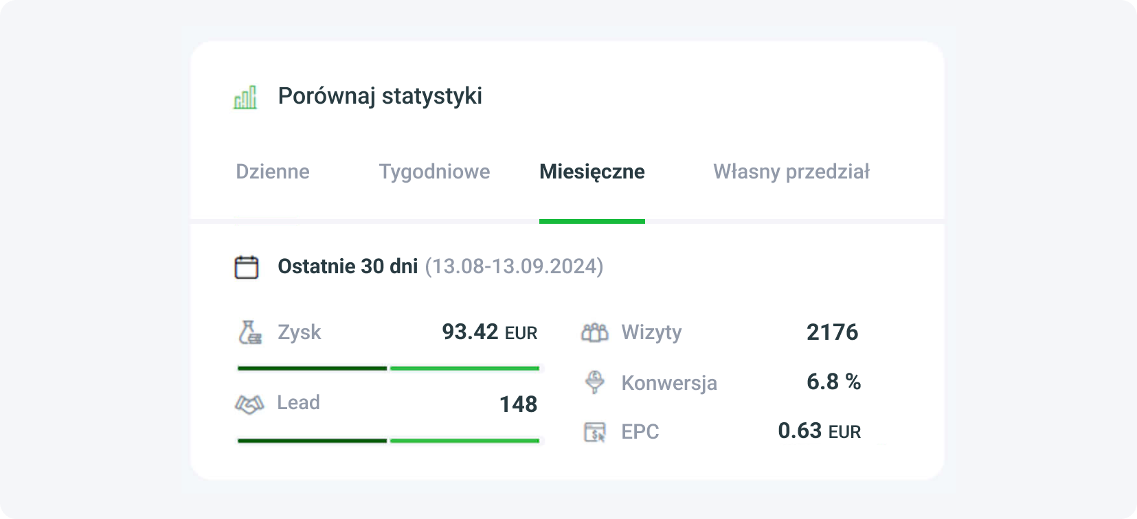The height and width of the screenshot is (519, 1137).
Task: Click the 93.42 EUR profit value
Action: click(x=489, y=332)
